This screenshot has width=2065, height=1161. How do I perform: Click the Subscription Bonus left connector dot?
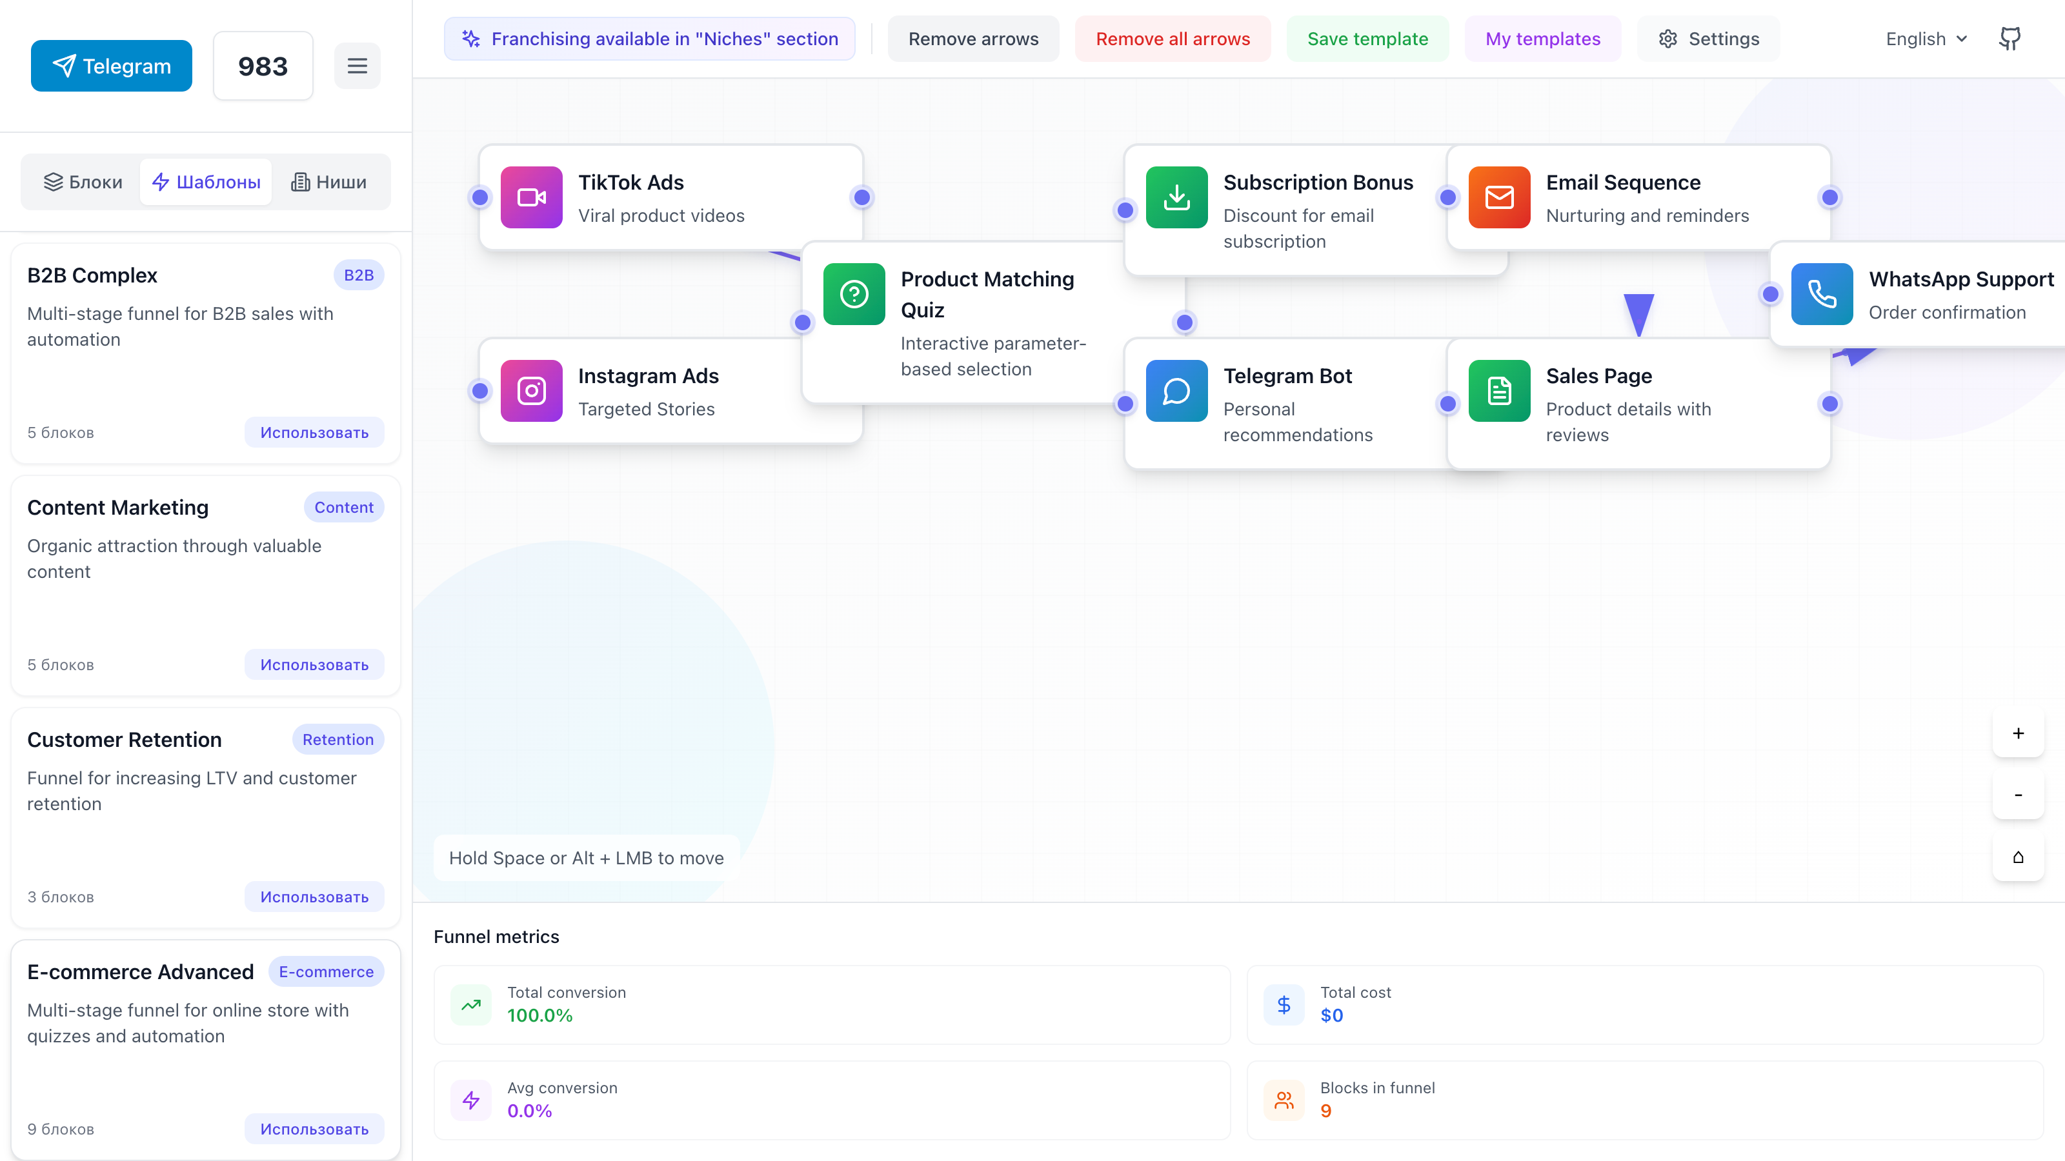(x=1125, y=211)
